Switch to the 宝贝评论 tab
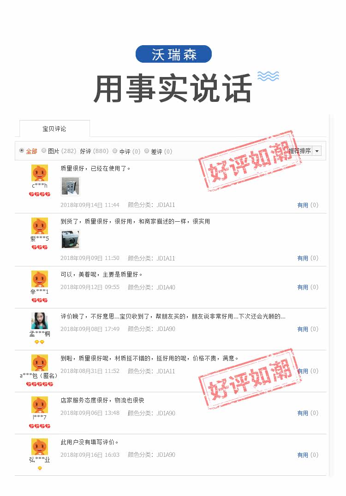Screen dimensions: 346x496 (54, 129)
